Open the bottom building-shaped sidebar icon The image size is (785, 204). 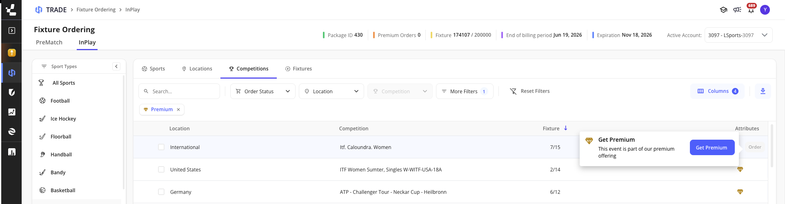click(x=12, y=152)
